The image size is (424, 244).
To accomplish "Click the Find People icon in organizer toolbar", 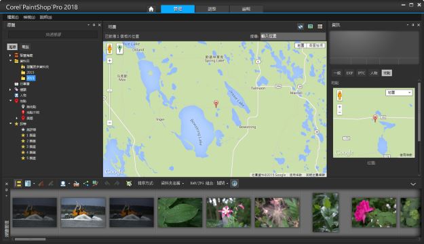I will pos(63,184).
